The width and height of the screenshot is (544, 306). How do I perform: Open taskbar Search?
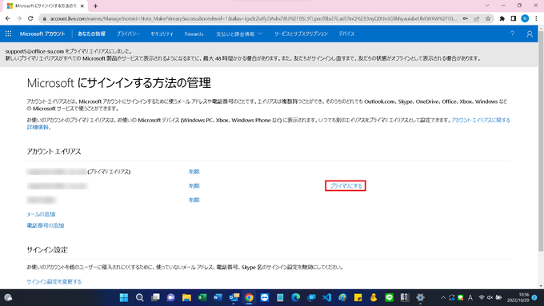[139, 297]
